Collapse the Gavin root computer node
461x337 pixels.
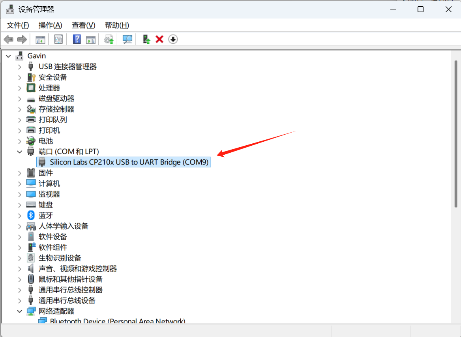coord(8,56)
